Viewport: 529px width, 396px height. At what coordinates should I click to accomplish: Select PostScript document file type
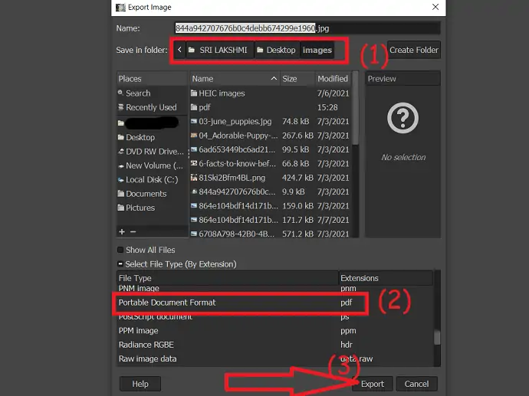(x=275, y=317)
